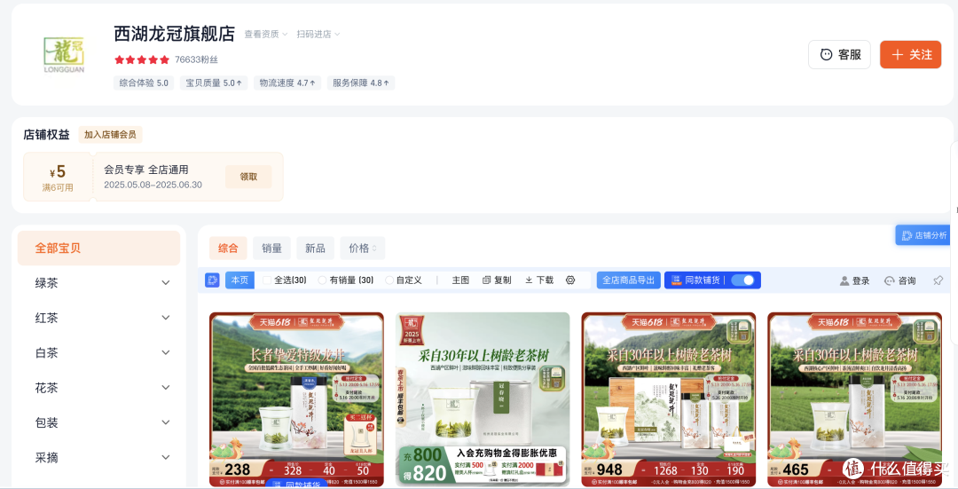Image resolution: width=958 pixels, height=489 pixels.
Task: Click the blue plugin logo icon
Action: click(212, 280)
